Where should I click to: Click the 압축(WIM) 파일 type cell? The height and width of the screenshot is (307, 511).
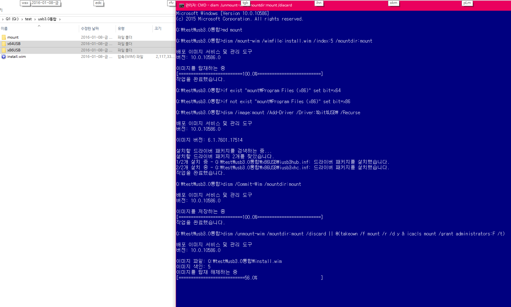pyautogui.click(x=130, y=57)
